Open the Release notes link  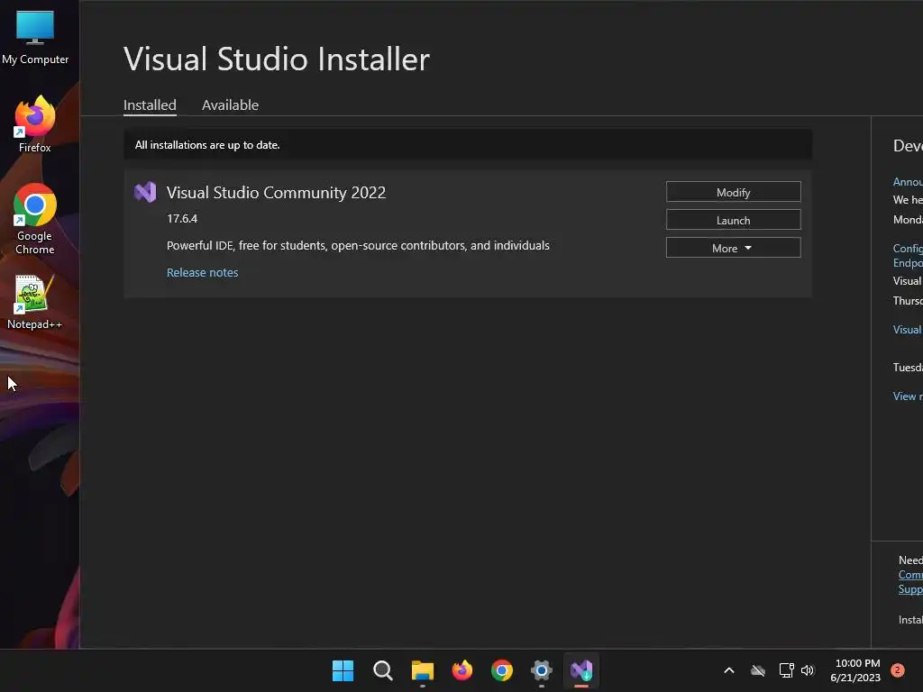click(202, 272)
